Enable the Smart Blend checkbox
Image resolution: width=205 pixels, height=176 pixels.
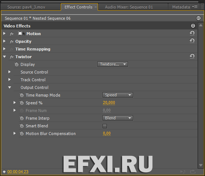click(x=105, y=126)
